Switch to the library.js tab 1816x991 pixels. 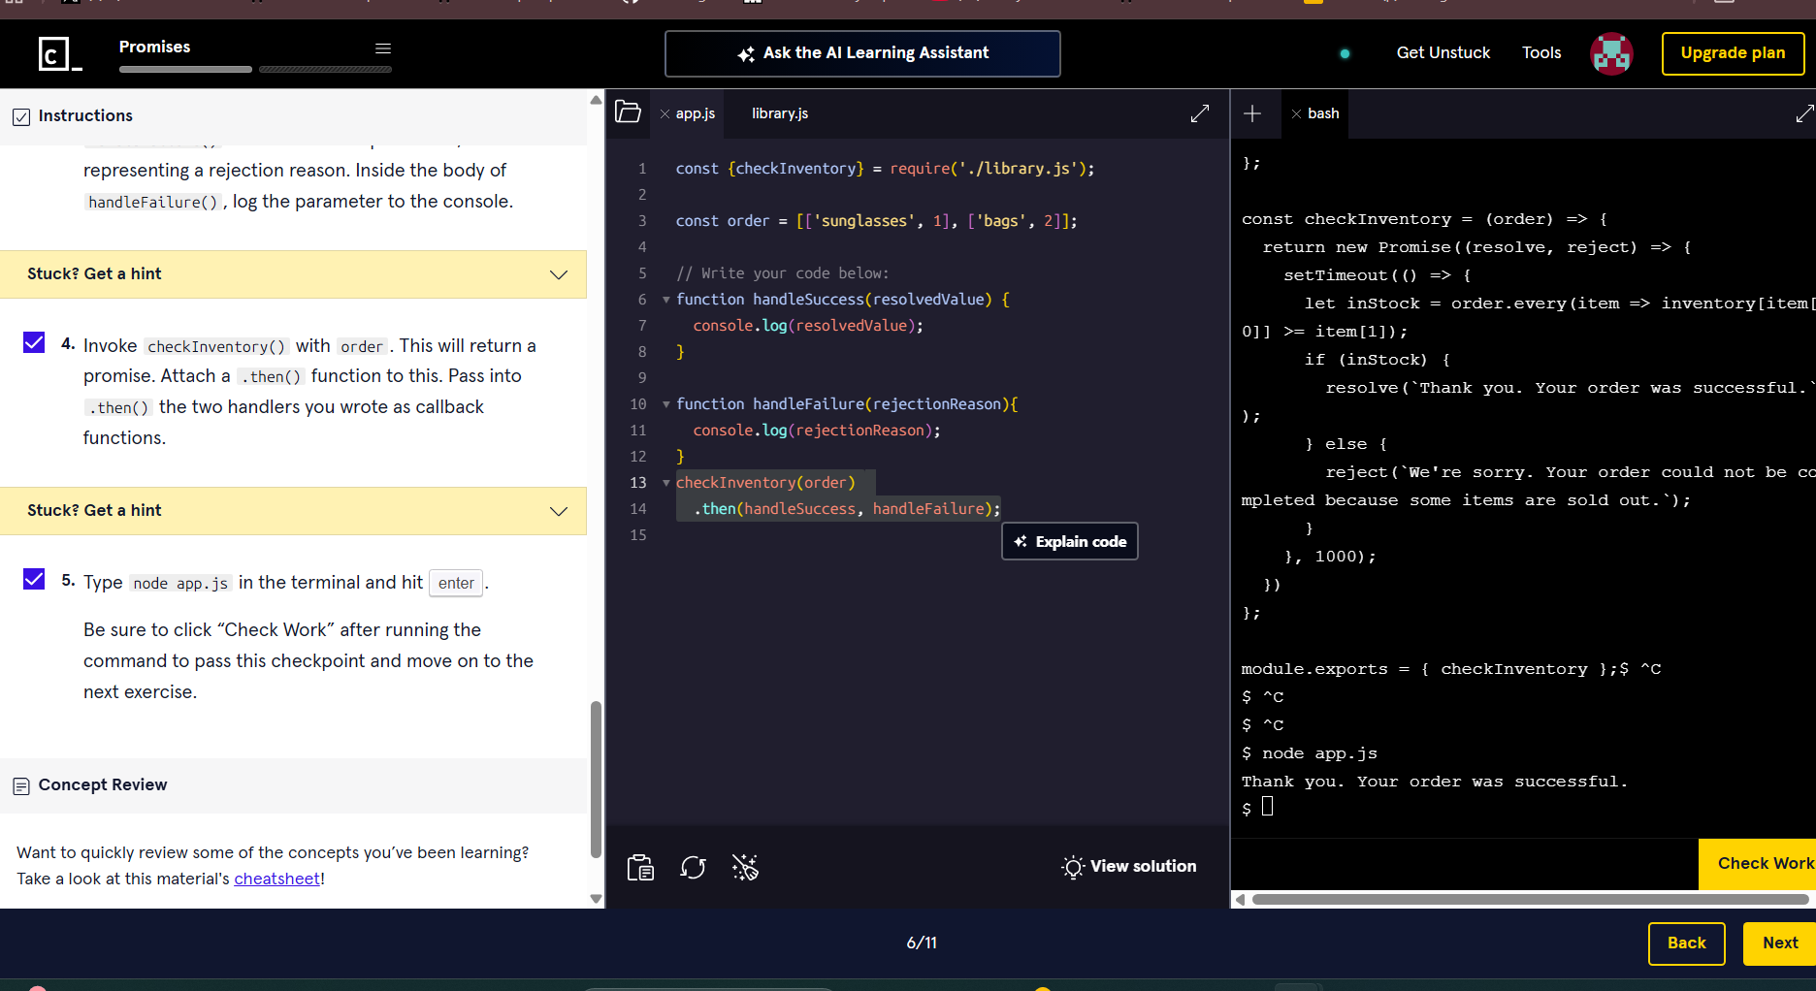779,113
